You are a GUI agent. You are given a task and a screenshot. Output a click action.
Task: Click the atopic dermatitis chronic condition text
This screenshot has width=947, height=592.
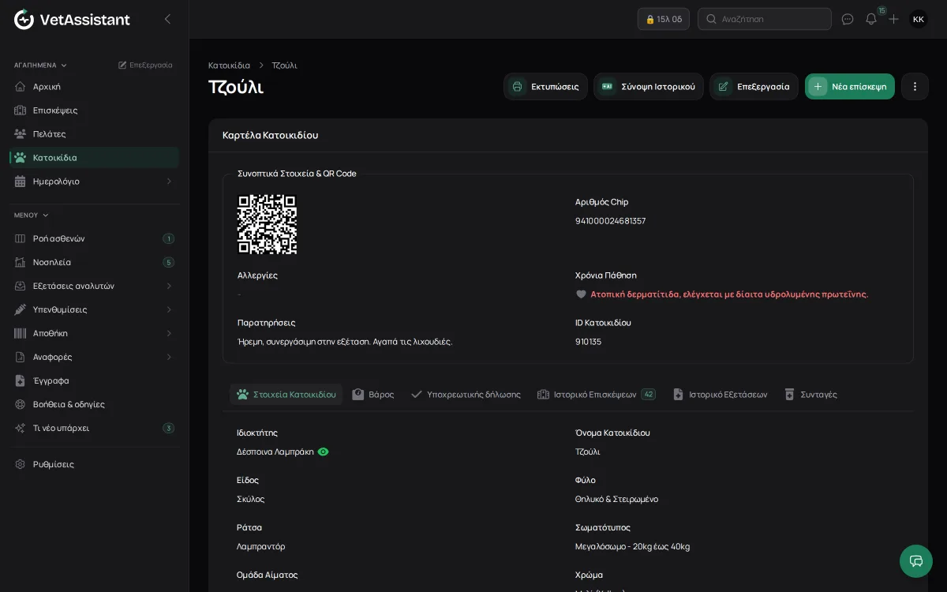pos(729,294)
